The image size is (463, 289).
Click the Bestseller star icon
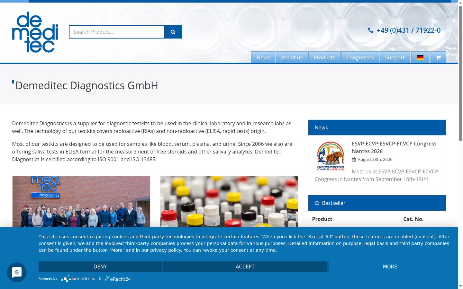[317, 203]
